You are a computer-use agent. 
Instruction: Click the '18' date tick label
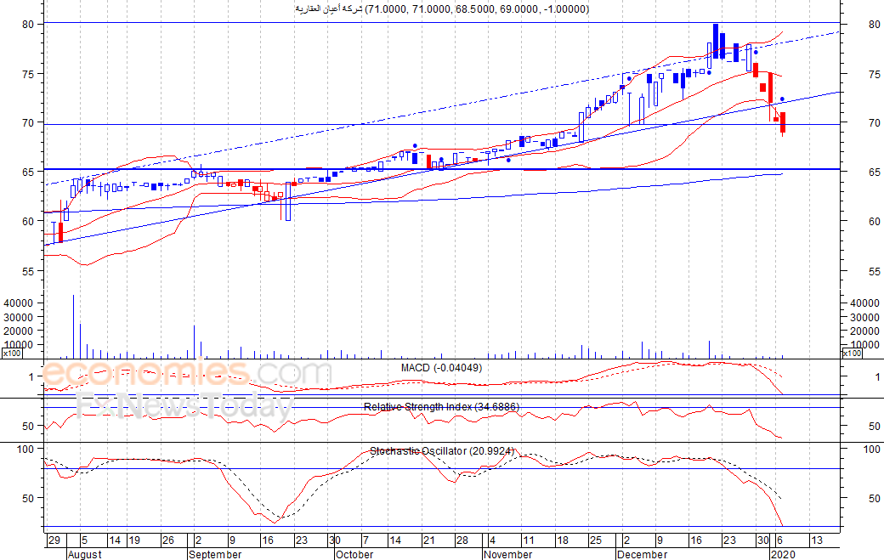coord(563,540)
